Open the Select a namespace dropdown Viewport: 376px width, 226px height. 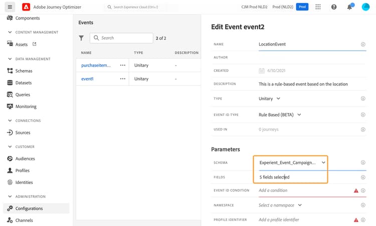coord(280,205)
